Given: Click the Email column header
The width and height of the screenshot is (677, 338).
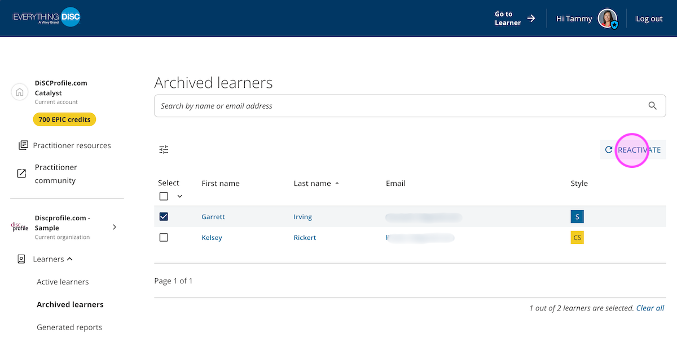Looking at the screenshot, I should click(x=395, y=183).
